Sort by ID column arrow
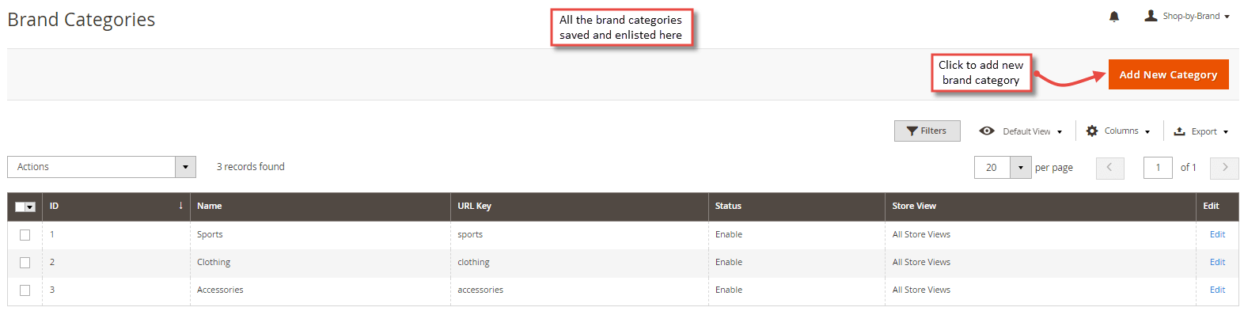This screenshot has height=311, width=1244. pyautogui.click(x=180, y=206)
